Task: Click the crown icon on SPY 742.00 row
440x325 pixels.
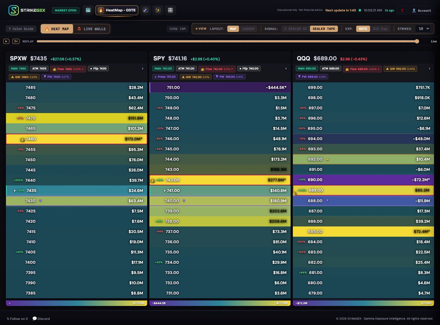Action: [x=153, y=181]
